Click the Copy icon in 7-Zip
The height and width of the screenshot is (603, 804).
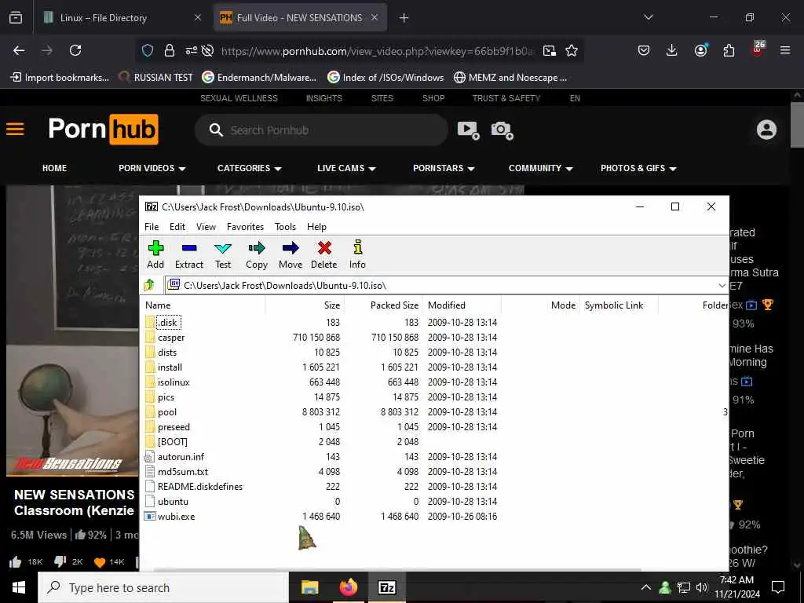click(x=257, y=255)
